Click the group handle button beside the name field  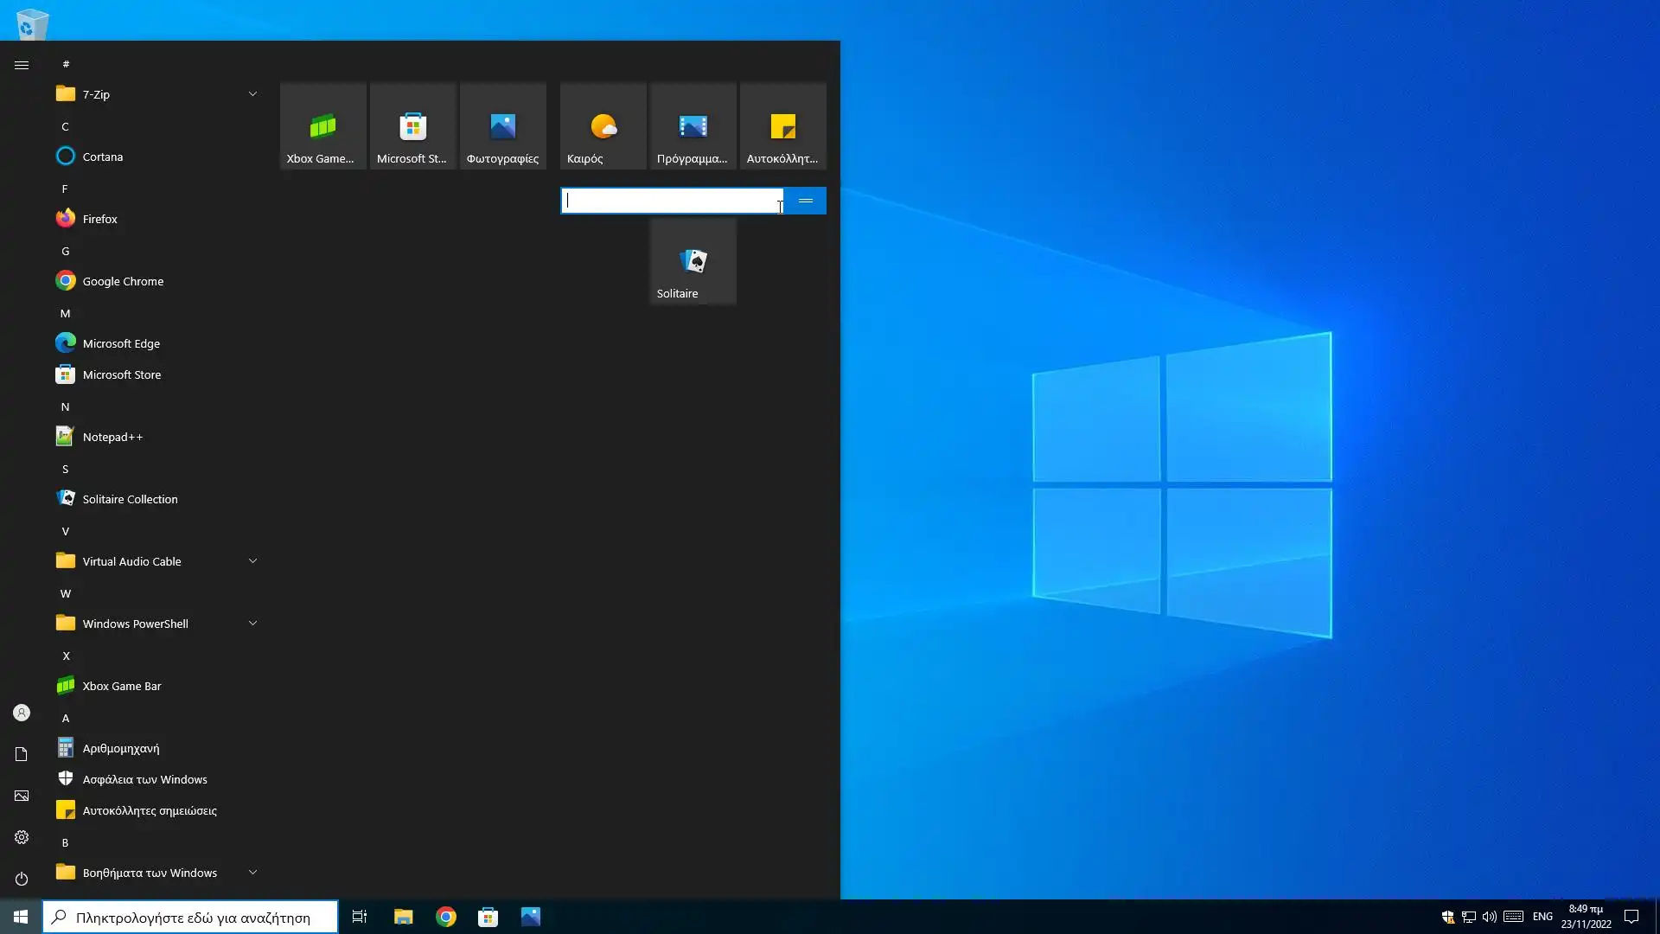point(805,201)
